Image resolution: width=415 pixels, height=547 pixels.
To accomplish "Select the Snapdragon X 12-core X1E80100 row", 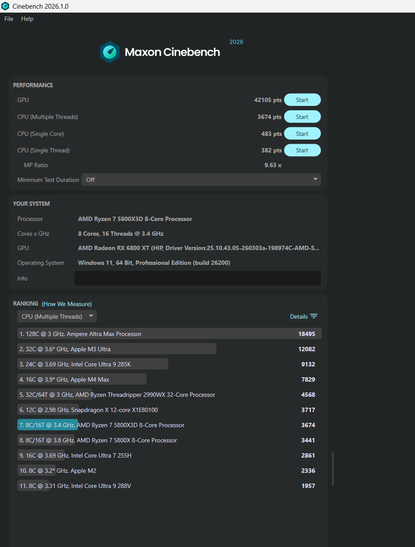I will click(x=170, y=410).
